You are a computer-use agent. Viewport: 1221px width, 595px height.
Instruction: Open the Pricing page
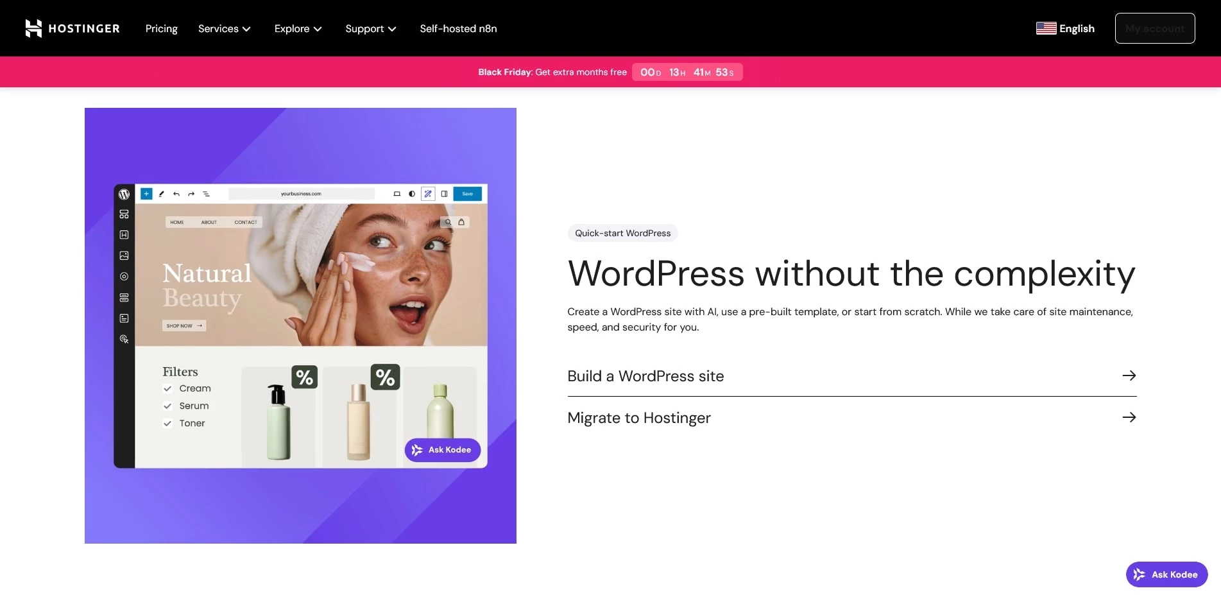click(161, 28)
